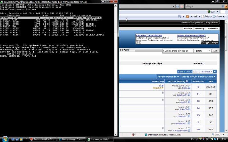Click Suchen in forum nav bar

coord(198,63)
